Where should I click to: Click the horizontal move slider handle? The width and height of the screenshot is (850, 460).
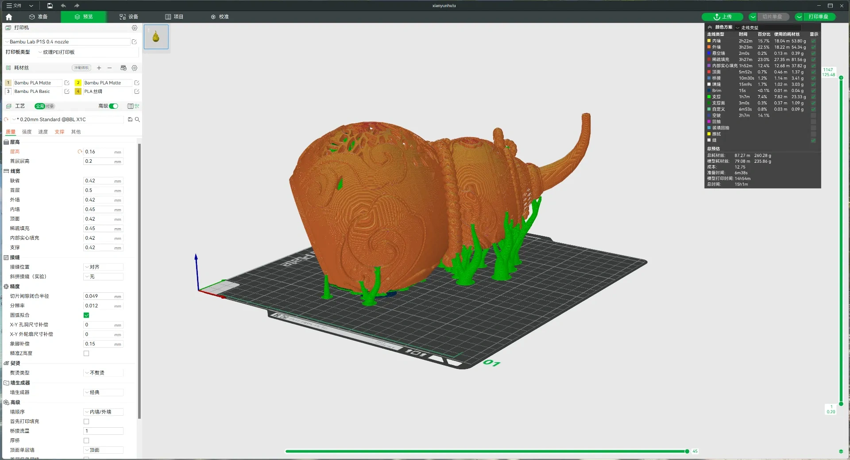(x=687, y=451)
